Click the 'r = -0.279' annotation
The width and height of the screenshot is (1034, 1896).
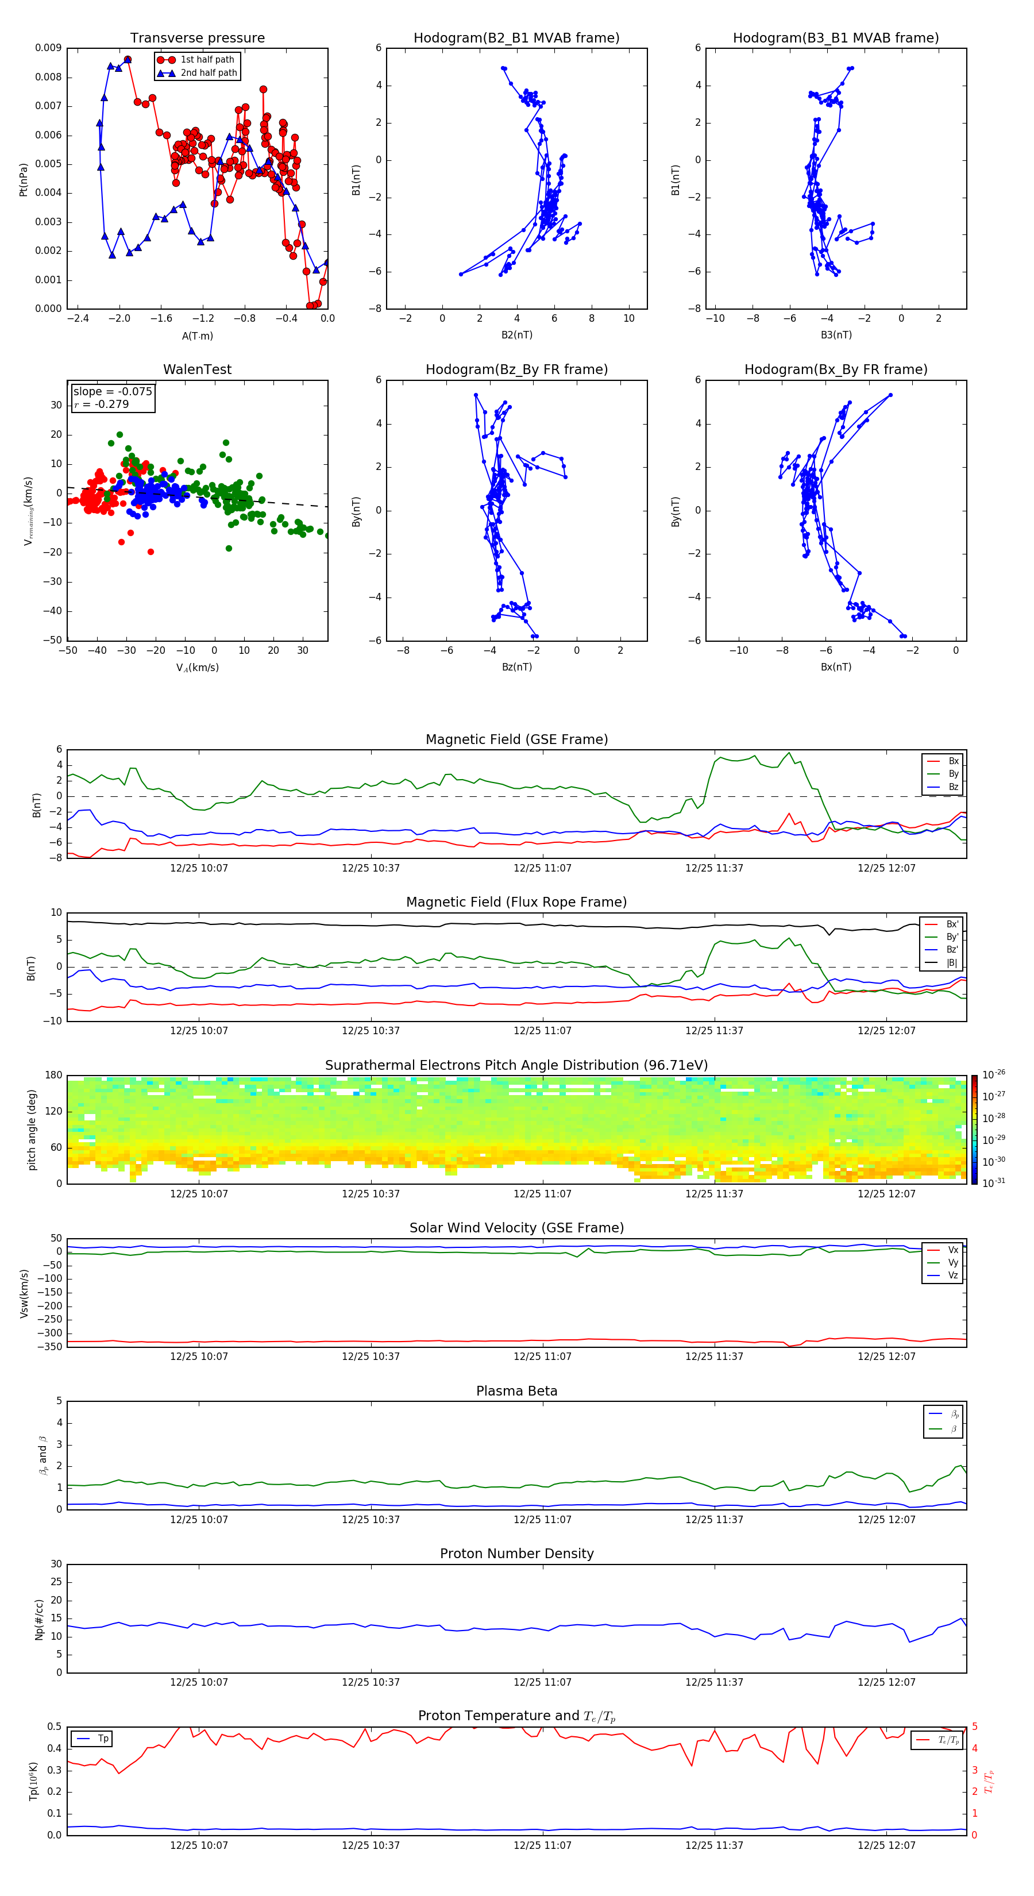(102, 404)
